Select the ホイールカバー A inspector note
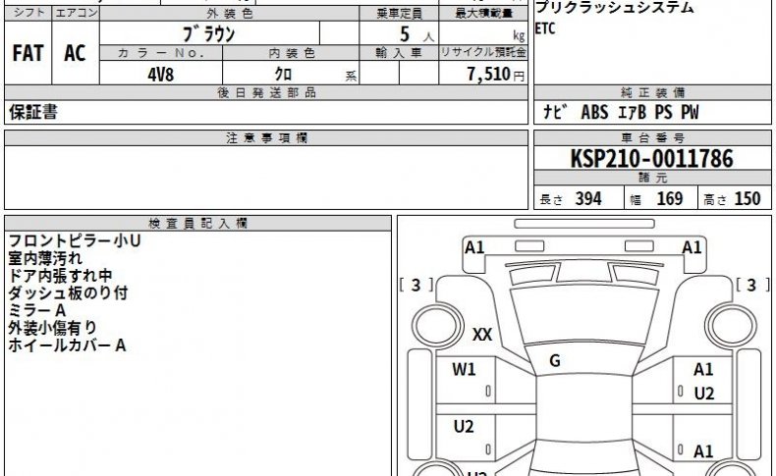Image resolution: width=776 pixels, height=476 pixels. pyautogui.click(x=68, y=345)
